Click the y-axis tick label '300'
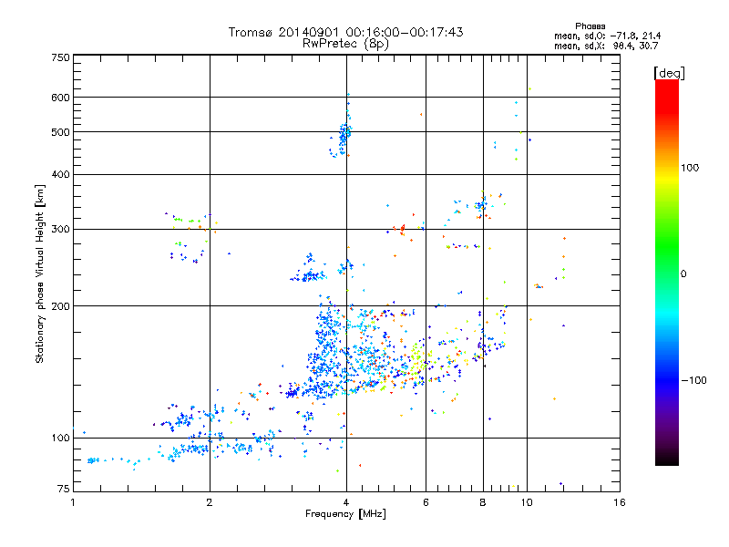 click(x=60, y=229)
